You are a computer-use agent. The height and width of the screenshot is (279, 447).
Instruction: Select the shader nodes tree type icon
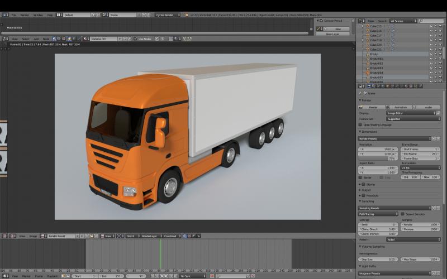pos(54,39)
